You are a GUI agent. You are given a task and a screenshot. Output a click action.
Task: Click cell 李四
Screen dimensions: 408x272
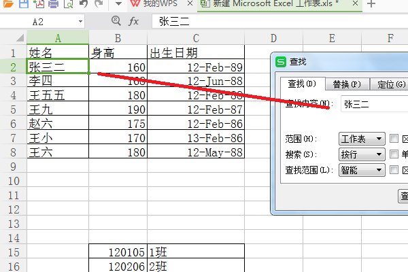tap(58, 81)
